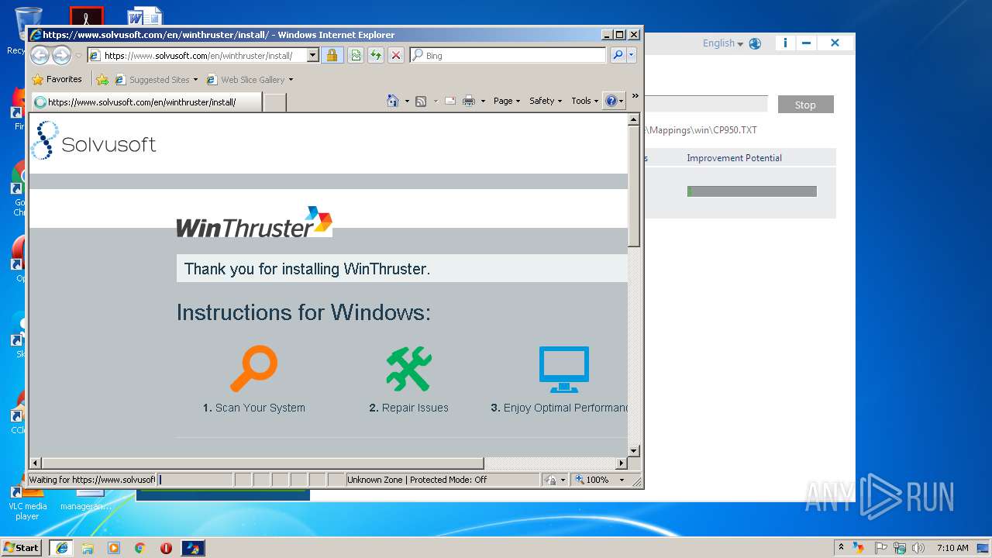Open Chrome from the taskbar
Screen dimensions: 992x558
[140, 548]
